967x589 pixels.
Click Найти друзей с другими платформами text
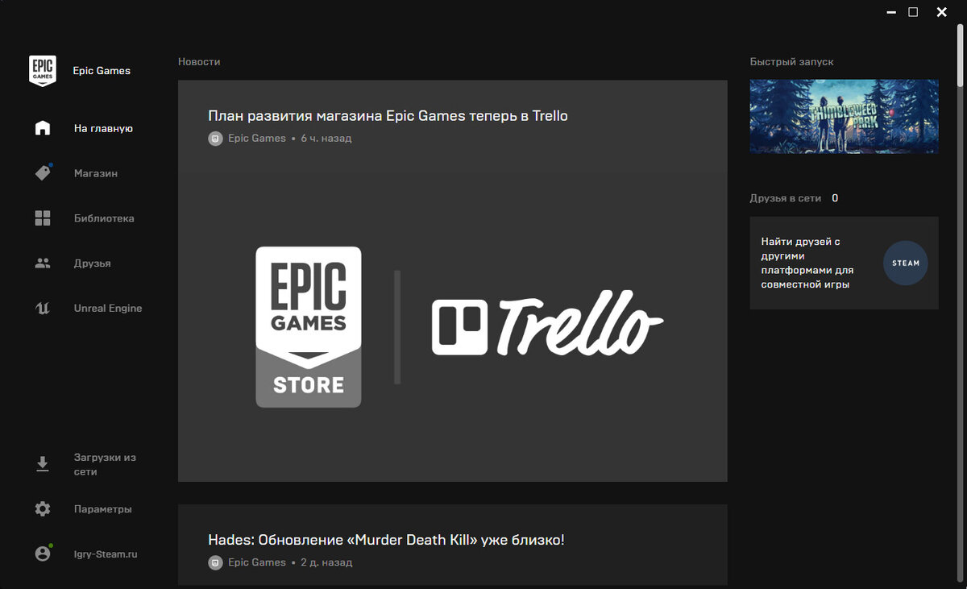[x=807, y=263]
